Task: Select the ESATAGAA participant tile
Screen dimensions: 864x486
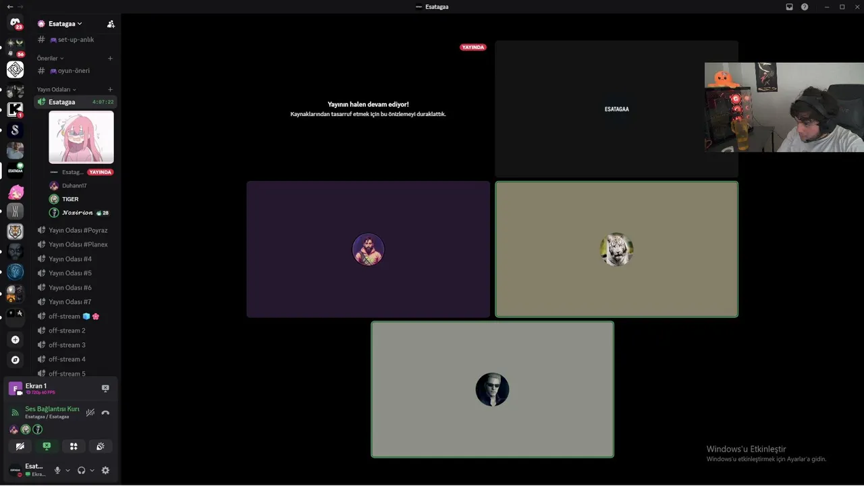Action: [x=616, y=109]
